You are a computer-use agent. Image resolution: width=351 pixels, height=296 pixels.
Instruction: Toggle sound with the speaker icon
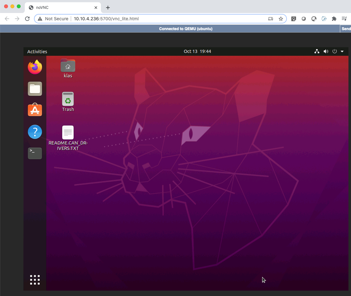tap(326, 51)
